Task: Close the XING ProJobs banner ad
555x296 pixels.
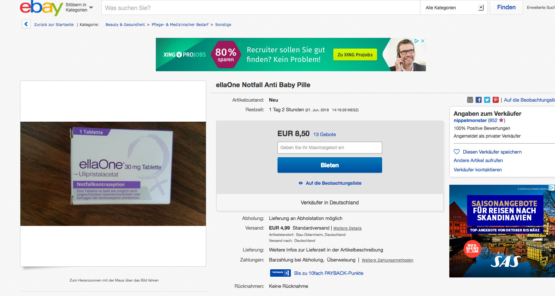Action: (x=423, y=41)
